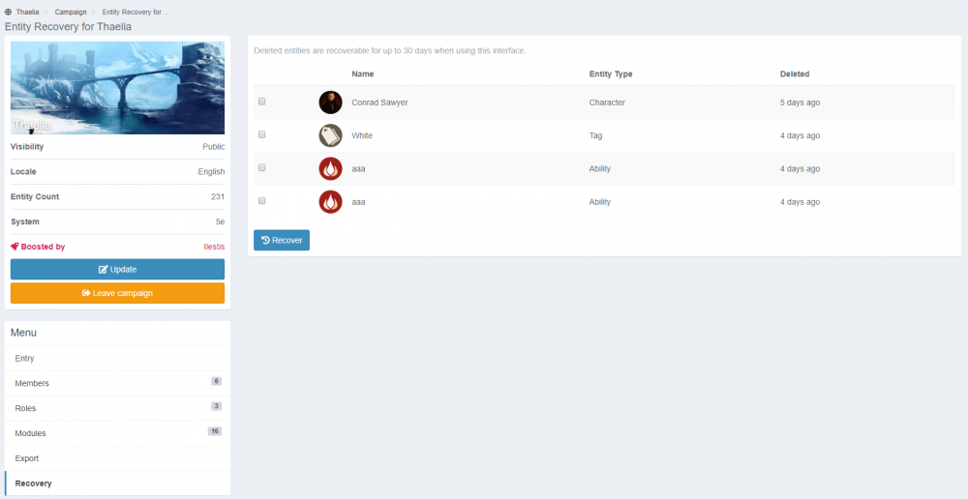Open Modules in the sidebar menu
The image size is (968, 499).
(30, 433)
